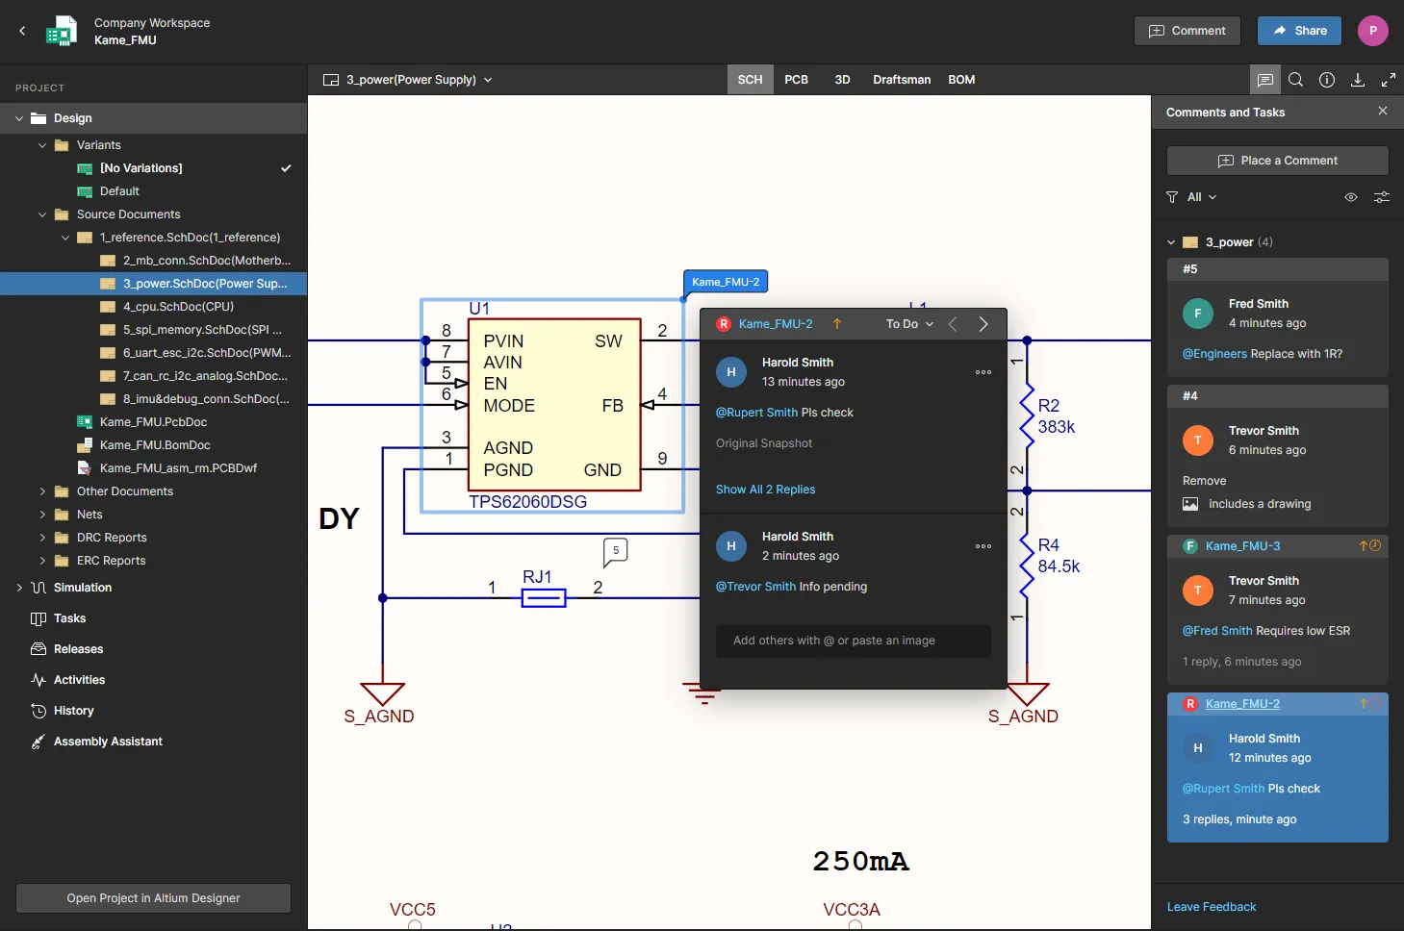Switch to the PCB tab
This screenshot has height=931, width=1404.
pyautogui.click(x=796, y=80)
